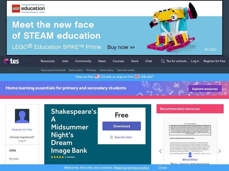Select Secondary sub-navigation
Image resolution: width=229 pixels, height=171 pixels.
click(x=106, y=70)
